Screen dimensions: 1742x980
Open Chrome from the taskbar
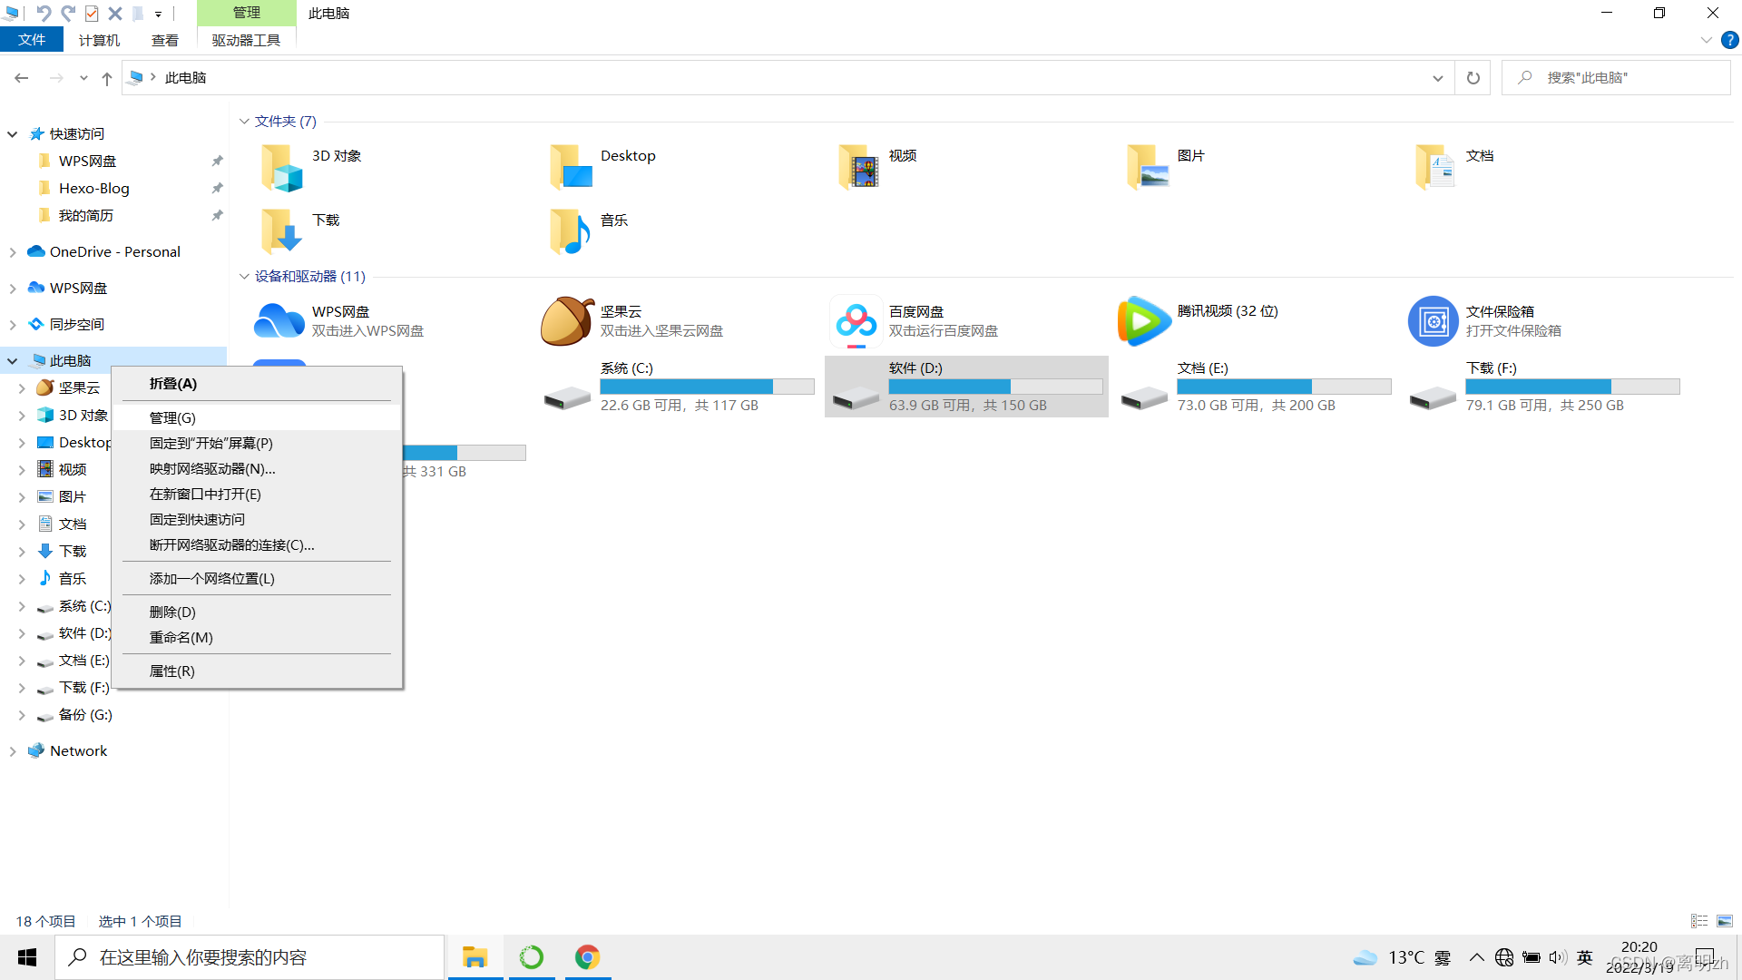pos(587,957)
